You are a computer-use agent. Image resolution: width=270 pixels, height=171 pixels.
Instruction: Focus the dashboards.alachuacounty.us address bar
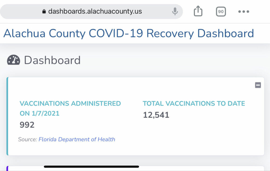click(95, 12)
